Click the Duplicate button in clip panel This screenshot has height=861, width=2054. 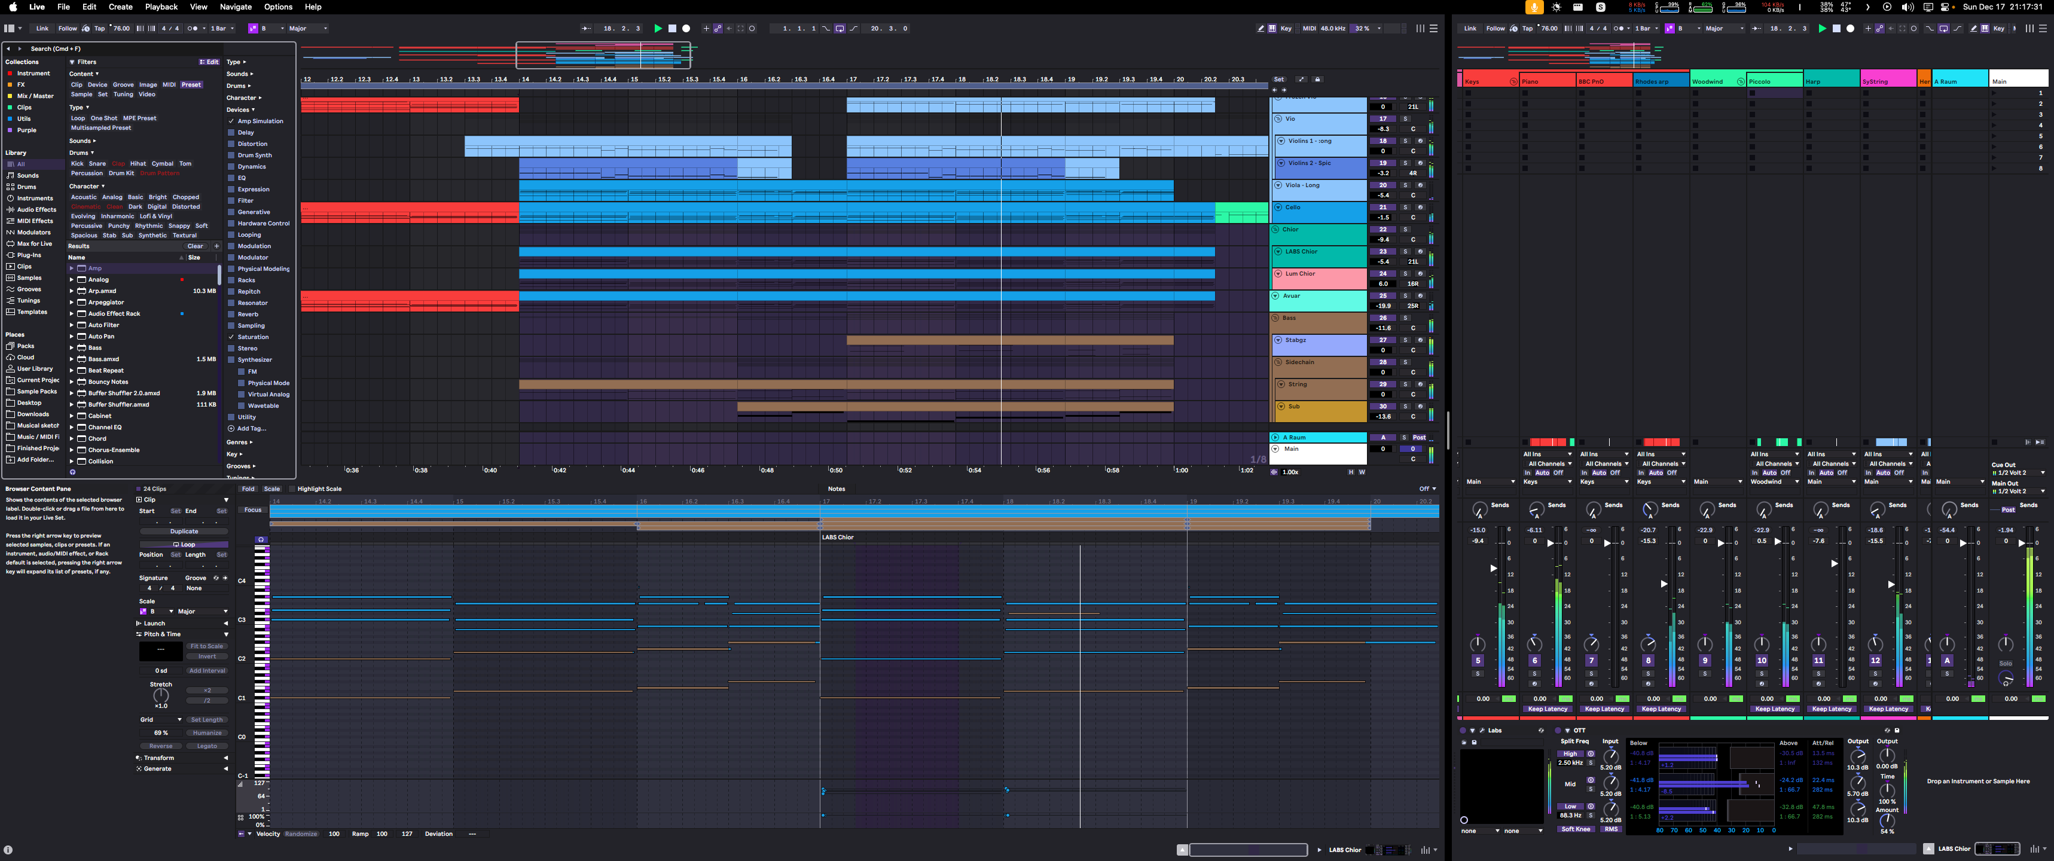tap(184, 532)
